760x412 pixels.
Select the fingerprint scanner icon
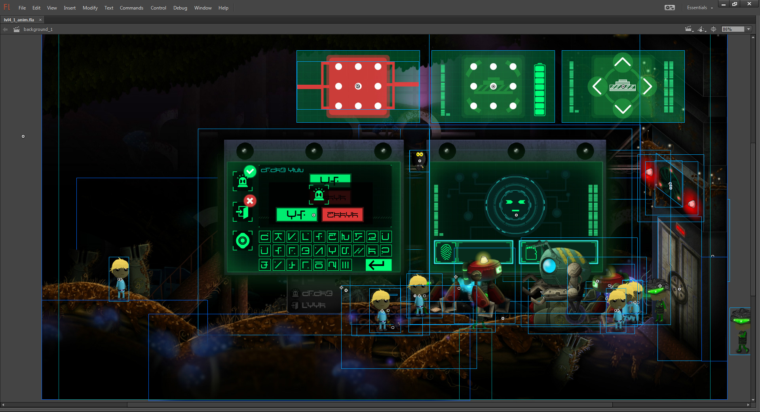click(x=446, y=252)
